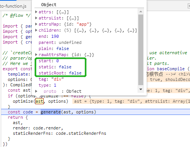Click the popup scrollbar thumb
190x147 pixels.
(141, 50)
